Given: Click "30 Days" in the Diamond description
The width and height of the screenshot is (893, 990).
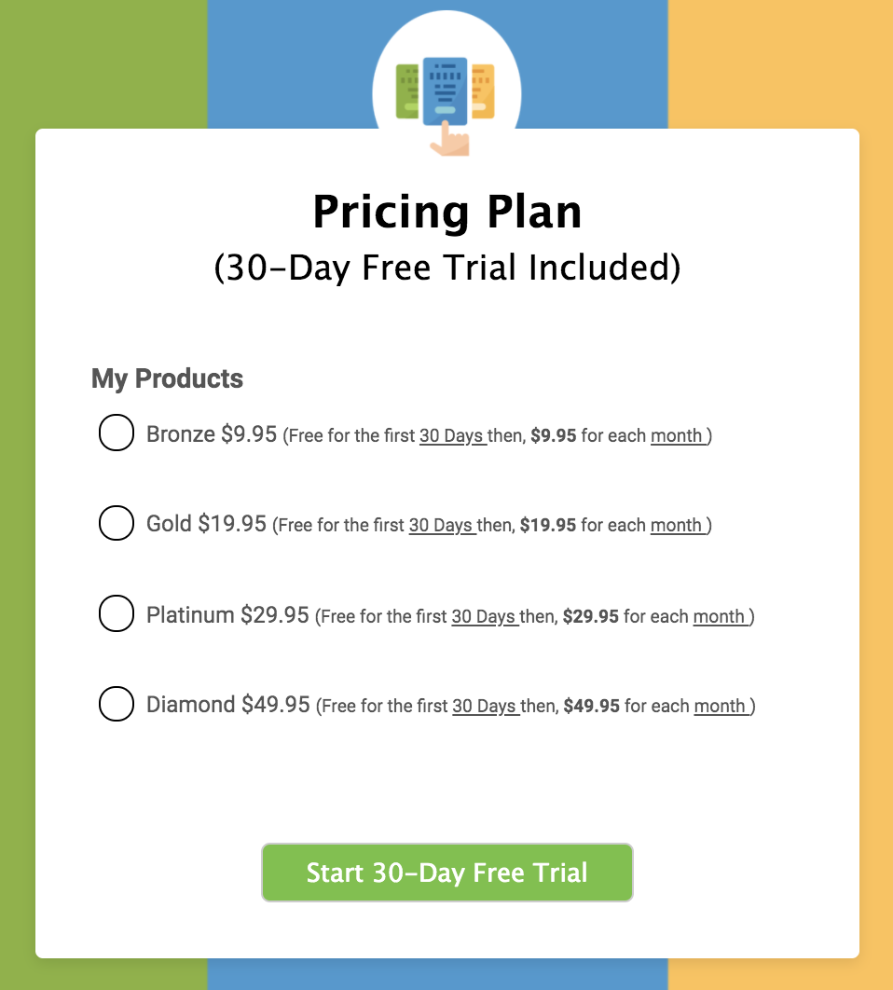Looking at the screenshot, I should [486, 707].
